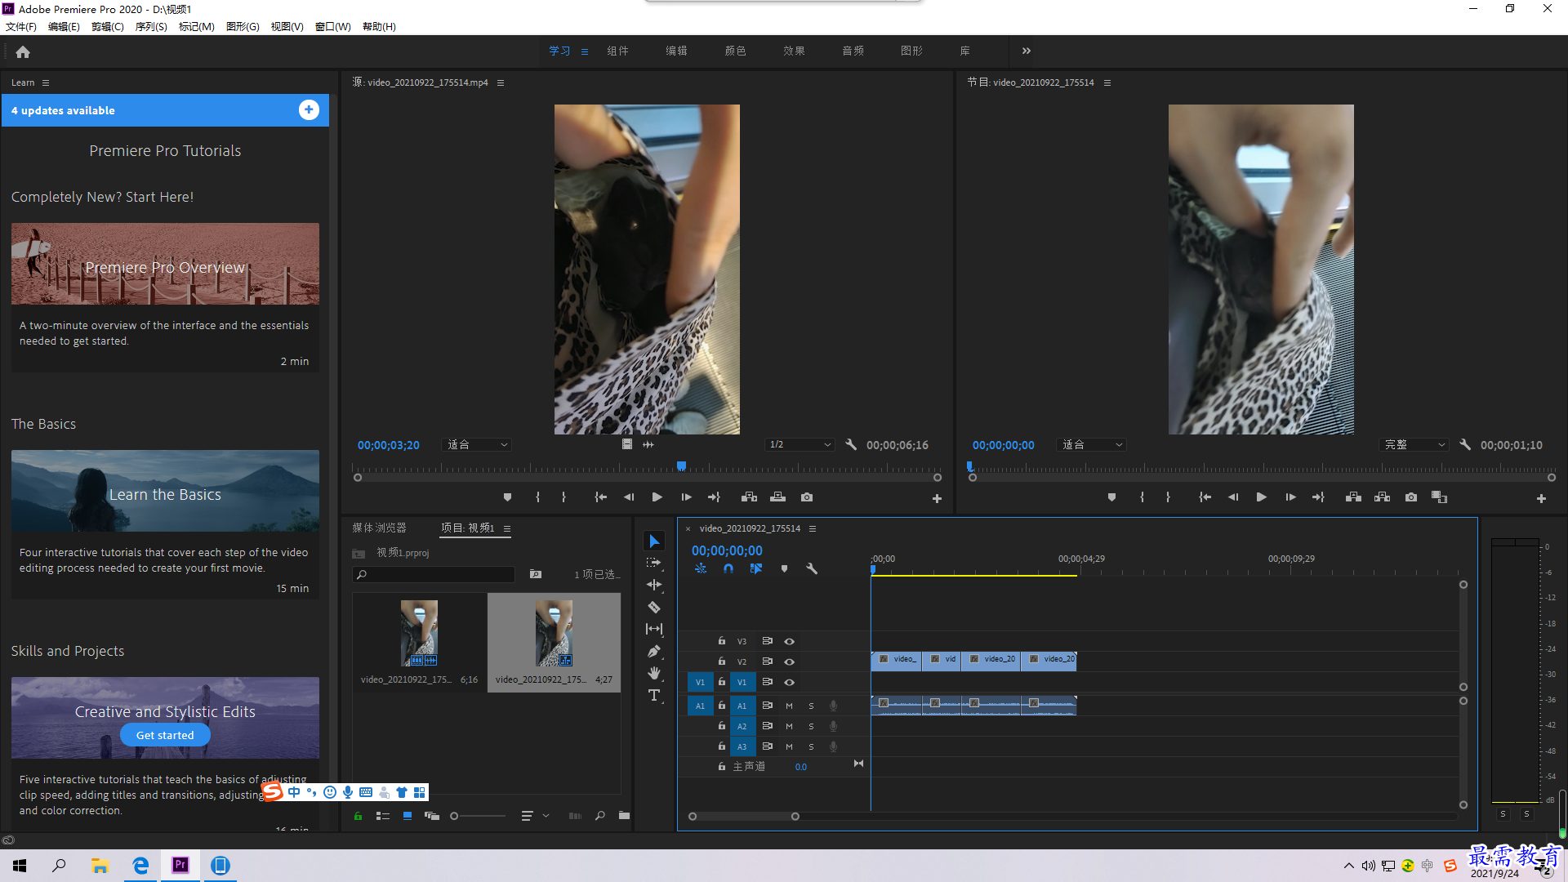The image size is (1568, 882).
Task: Click Find magnifier icon in Project panel footer
Action: pos(599,816)
